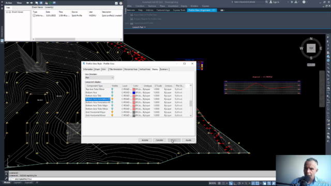Open the polar tracking dropdown arrow
Viewport: 331px width, 186px height.
coord(243,183)
